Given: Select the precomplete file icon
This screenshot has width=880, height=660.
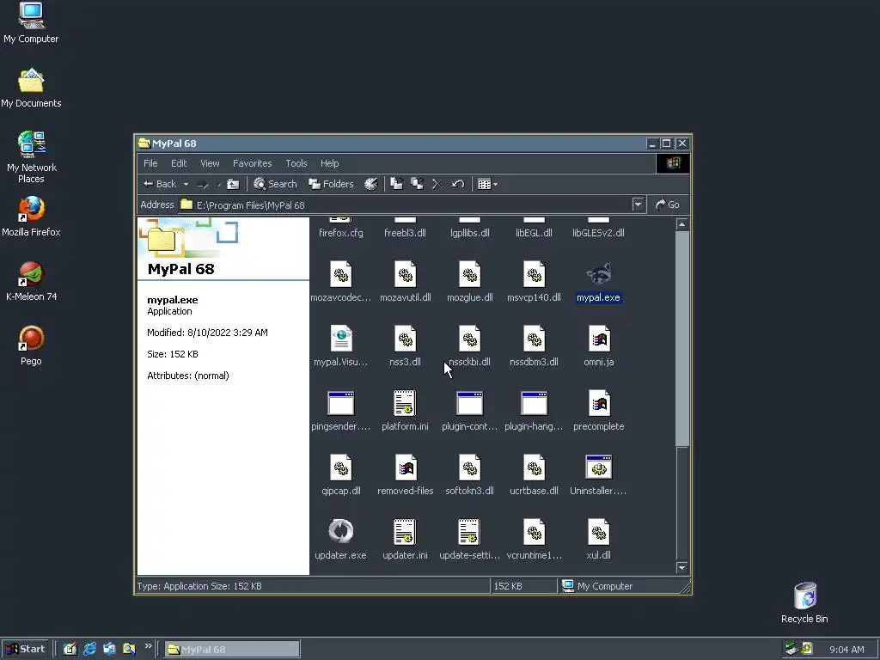Looking at the screenshot, I should 599,402.
